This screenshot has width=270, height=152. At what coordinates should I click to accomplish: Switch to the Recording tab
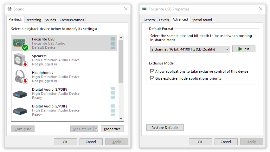pos(33,20)
